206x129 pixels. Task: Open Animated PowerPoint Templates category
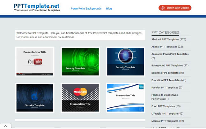(x=170, y=54)
